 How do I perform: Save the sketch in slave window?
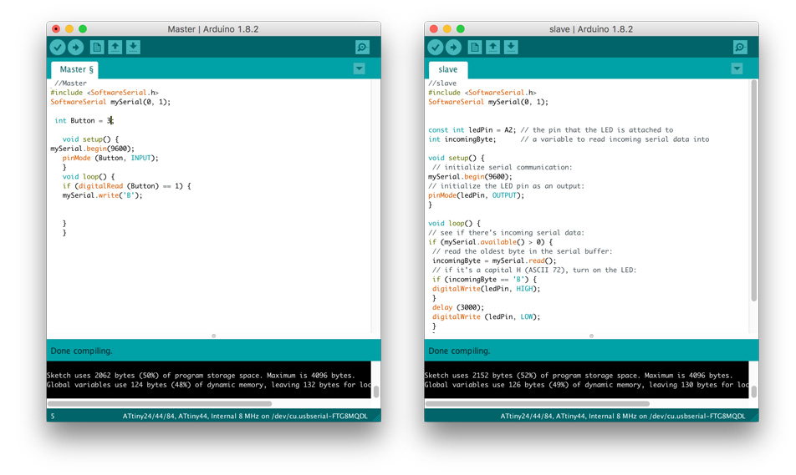click(x=511, y=47)
